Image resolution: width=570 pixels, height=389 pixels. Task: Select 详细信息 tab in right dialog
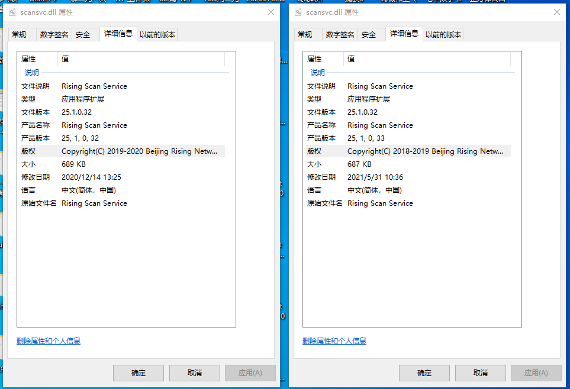404,34
